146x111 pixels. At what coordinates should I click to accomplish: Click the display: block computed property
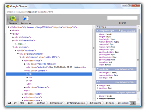coord(105,34)
